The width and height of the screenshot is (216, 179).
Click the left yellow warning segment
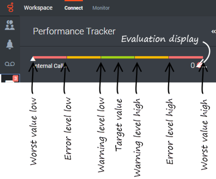click(84, 57)
